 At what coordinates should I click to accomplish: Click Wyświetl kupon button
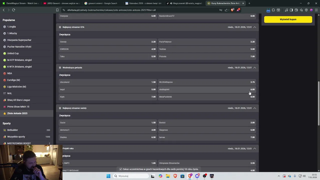click(x=288, y=19)
